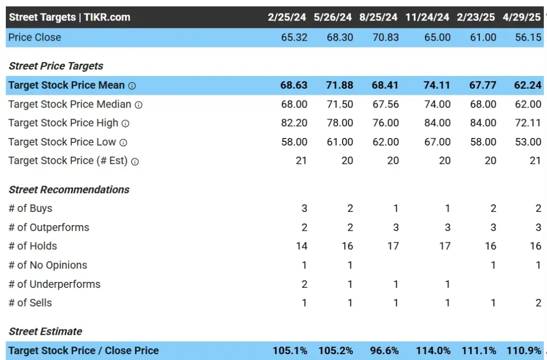Click info icon beside Target Stock Price (# Est)
This screenshot has height=360, width=547.
(x=135, y=162)
